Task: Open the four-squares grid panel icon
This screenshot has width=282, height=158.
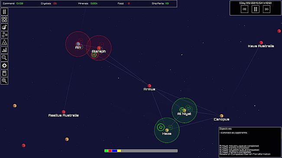Action: (4, 19)
